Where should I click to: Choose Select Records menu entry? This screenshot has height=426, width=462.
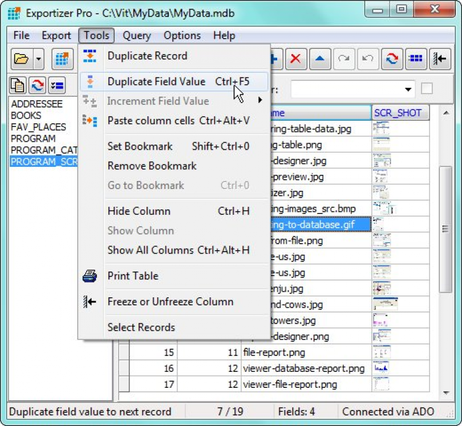174,328
